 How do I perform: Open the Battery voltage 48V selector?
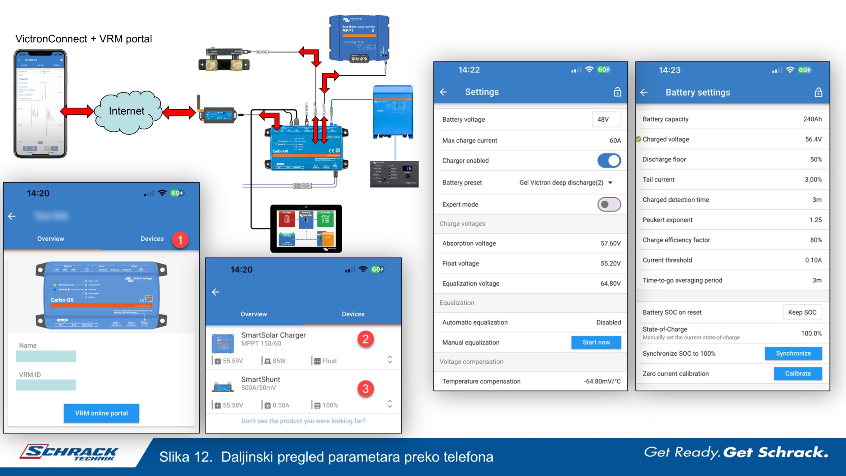[606, 119]
